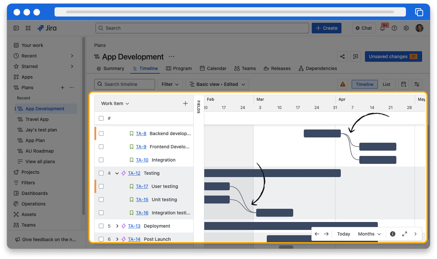
Task: Open the Plans more options ellipsis
Action: tap(72, 88)
